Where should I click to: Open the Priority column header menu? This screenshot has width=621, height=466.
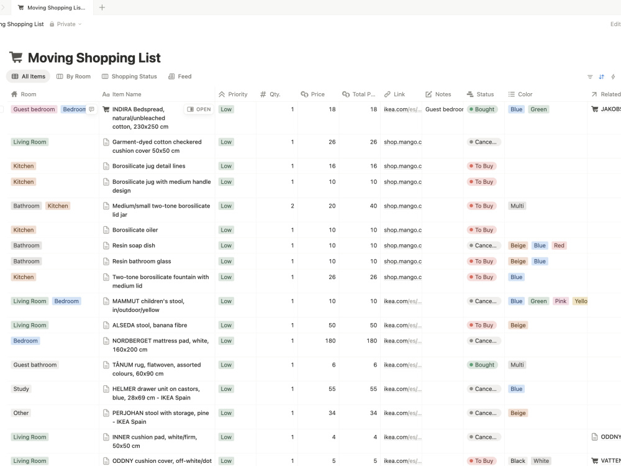(235, 94)
